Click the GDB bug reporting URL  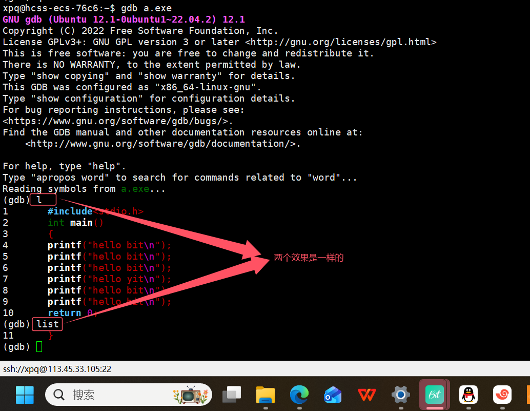tap(117, 121)
